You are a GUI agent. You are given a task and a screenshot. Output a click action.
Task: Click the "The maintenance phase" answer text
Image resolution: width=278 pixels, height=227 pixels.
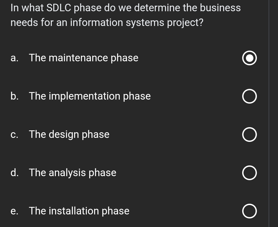point(83,58)
